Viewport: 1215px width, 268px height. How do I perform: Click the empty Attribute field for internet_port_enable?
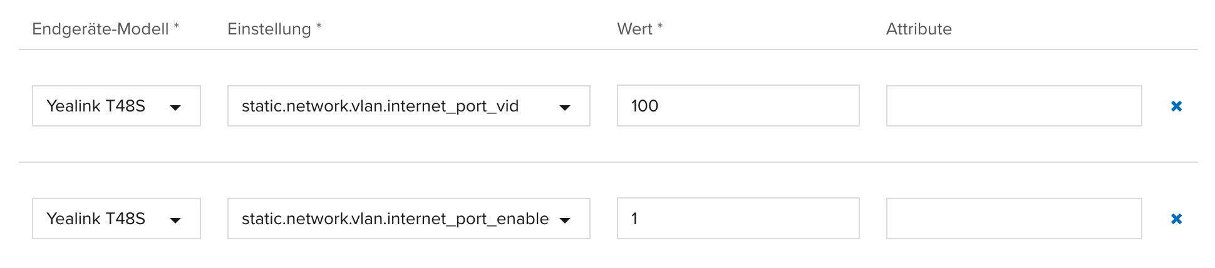point(1013,219)
